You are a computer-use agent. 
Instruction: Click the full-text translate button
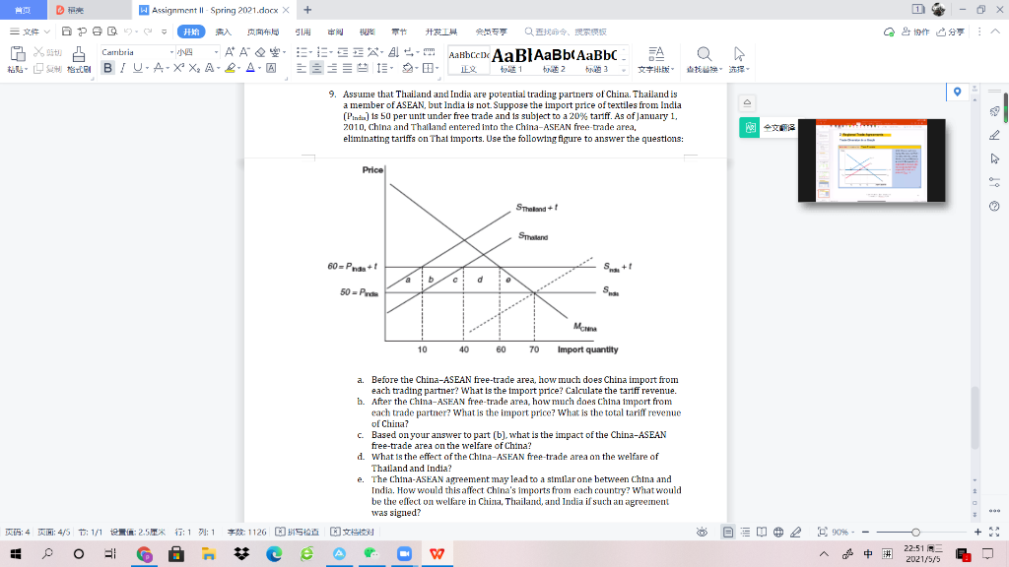[769, 127]
